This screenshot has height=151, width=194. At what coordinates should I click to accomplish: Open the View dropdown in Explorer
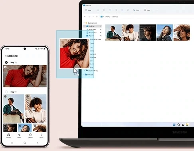tap(148, 10)
